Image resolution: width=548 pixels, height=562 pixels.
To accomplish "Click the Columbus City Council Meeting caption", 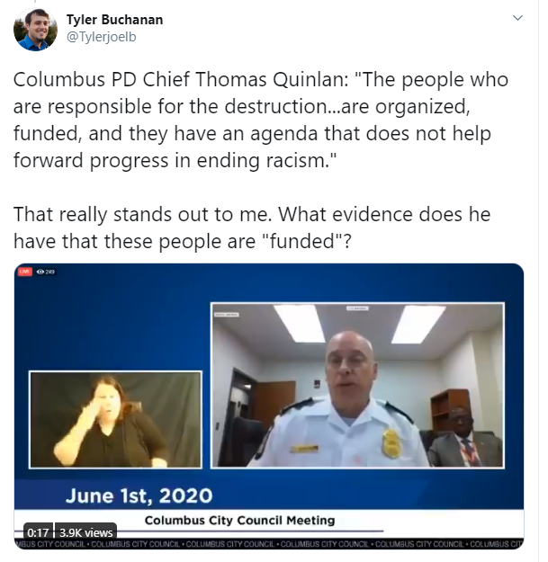I will (239, 520).
